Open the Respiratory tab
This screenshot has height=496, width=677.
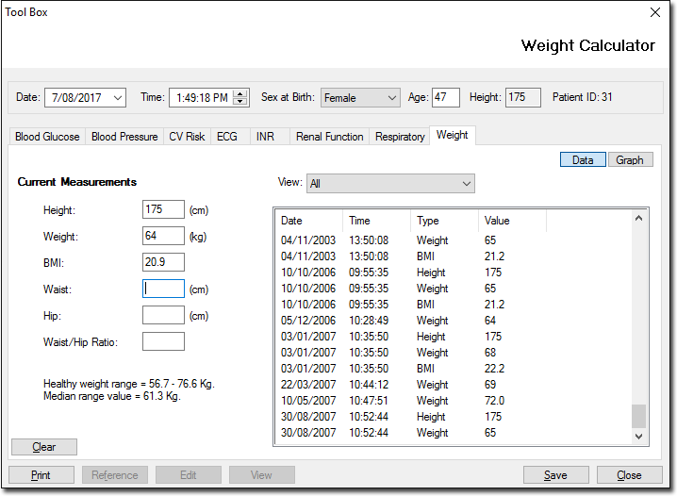(x=400, y=137)
